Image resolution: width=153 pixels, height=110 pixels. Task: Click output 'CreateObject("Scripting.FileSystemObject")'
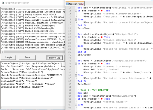coord(31,63)
